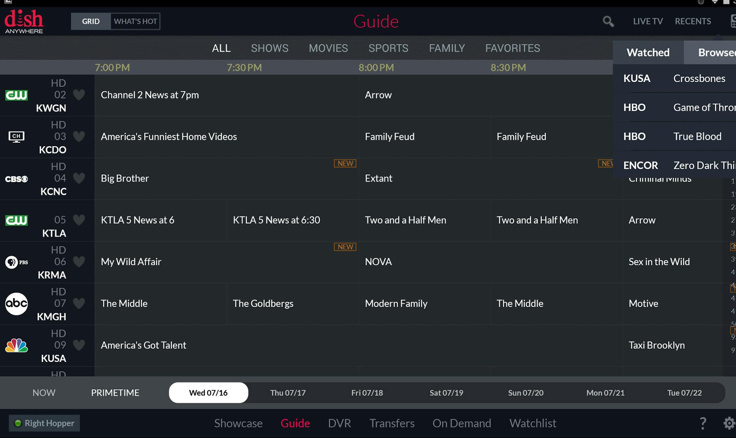
Task: Select Channel 2 News at 7pm
Action: [227, 95]
